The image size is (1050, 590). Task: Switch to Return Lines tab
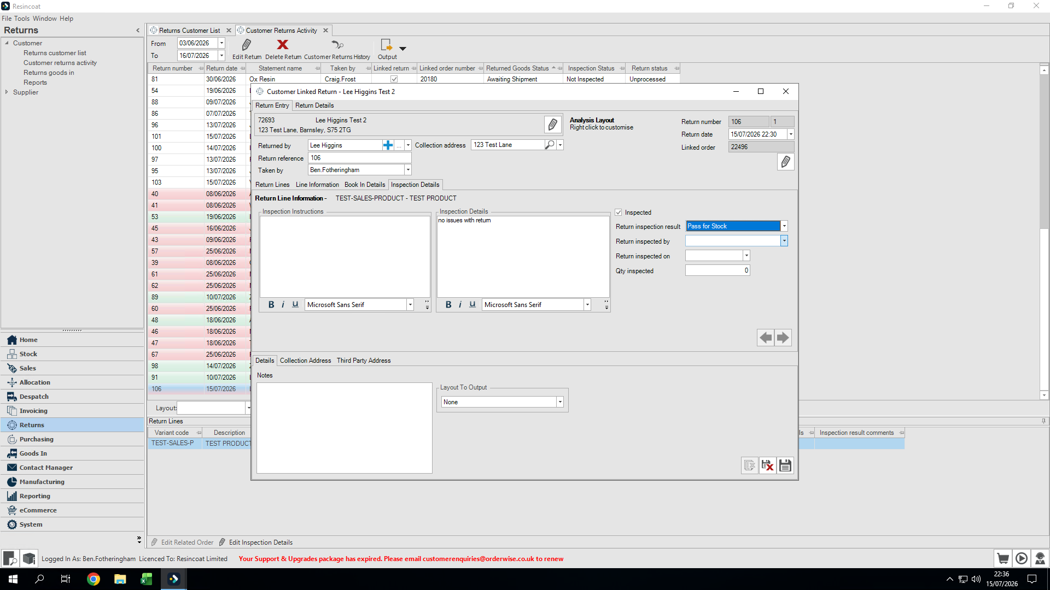(272, 185)
